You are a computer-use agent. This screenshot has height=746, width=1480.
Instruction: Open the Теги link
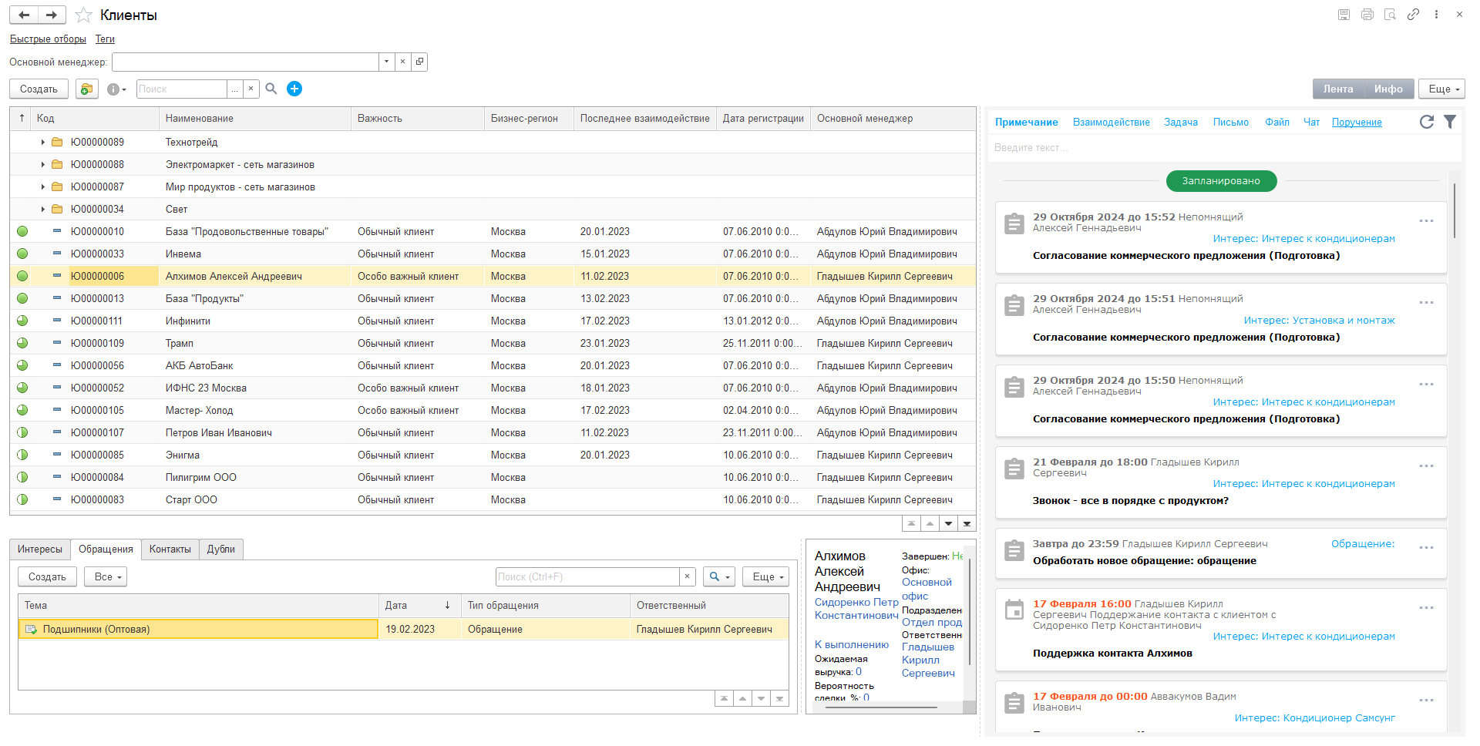pyautogui.click(x=105, y=39)
